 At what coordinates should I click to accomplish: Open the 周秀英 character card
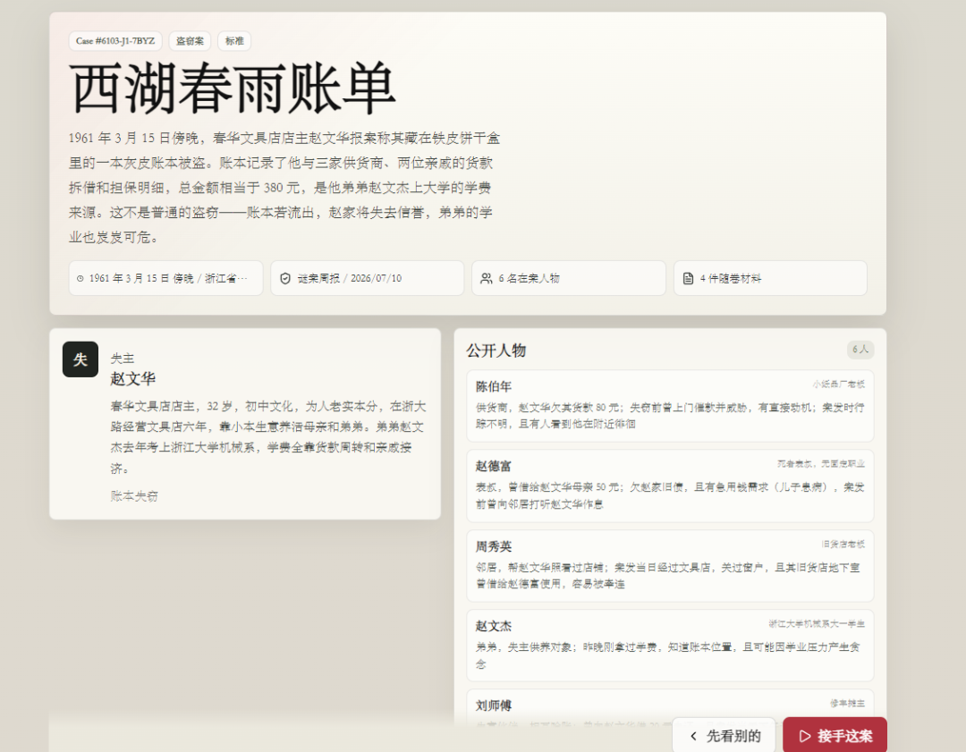tap(670, 565)
